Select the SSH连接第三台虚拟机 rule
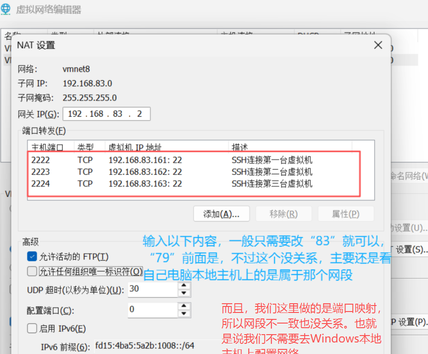Screen dimensions: 428x354 click(139, 183)
